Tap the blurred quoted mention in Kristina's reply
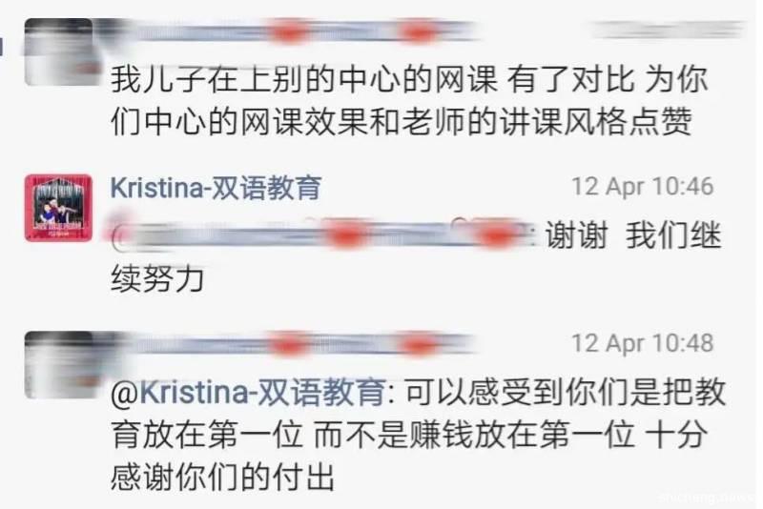The width and height of the screenshot is (763, 509). (323, 235)
